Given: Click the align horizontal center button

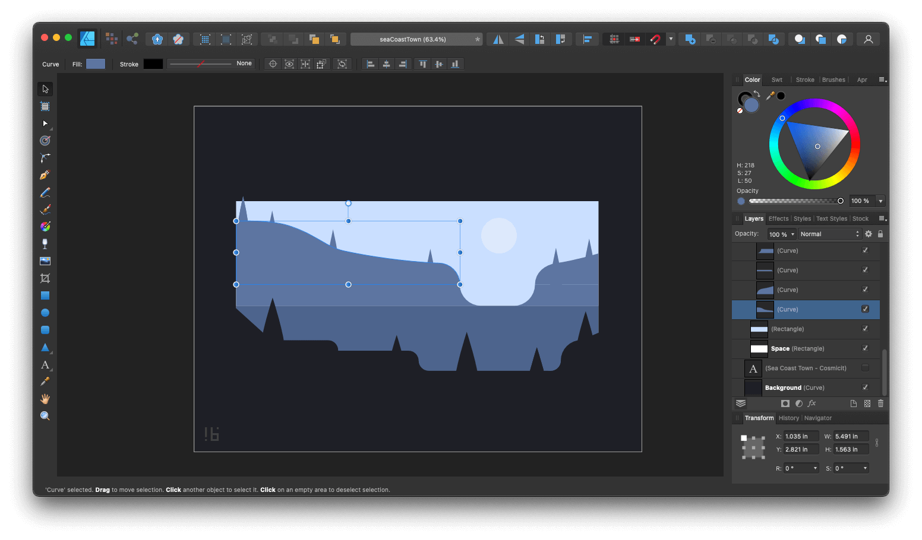Looking at the screenshot, I should [386, 63].
